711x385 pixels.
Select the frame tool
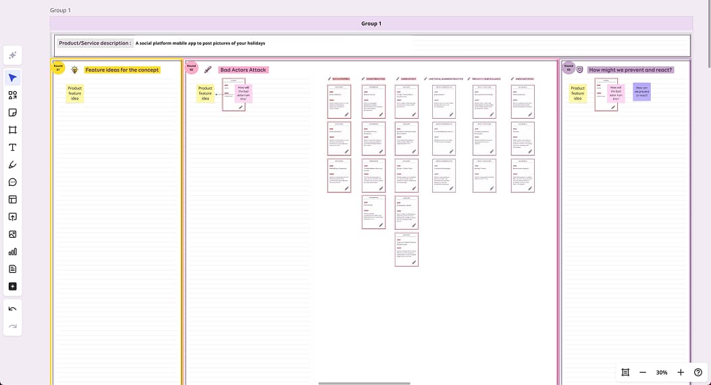(x=12, y=130)
